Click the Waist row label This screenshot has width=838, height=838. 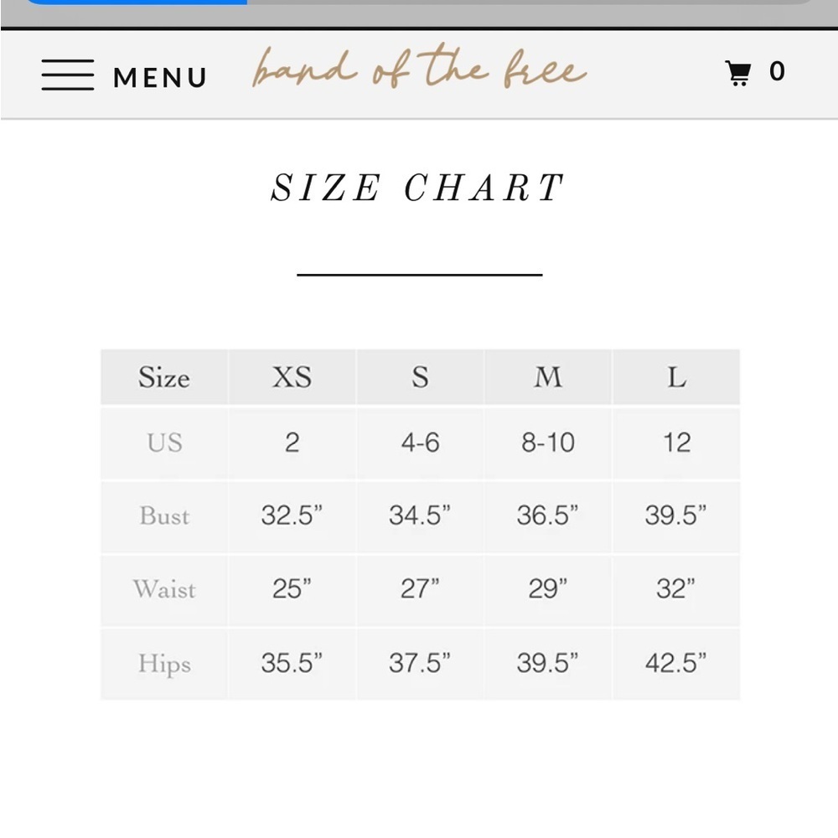tap(164, 589)
